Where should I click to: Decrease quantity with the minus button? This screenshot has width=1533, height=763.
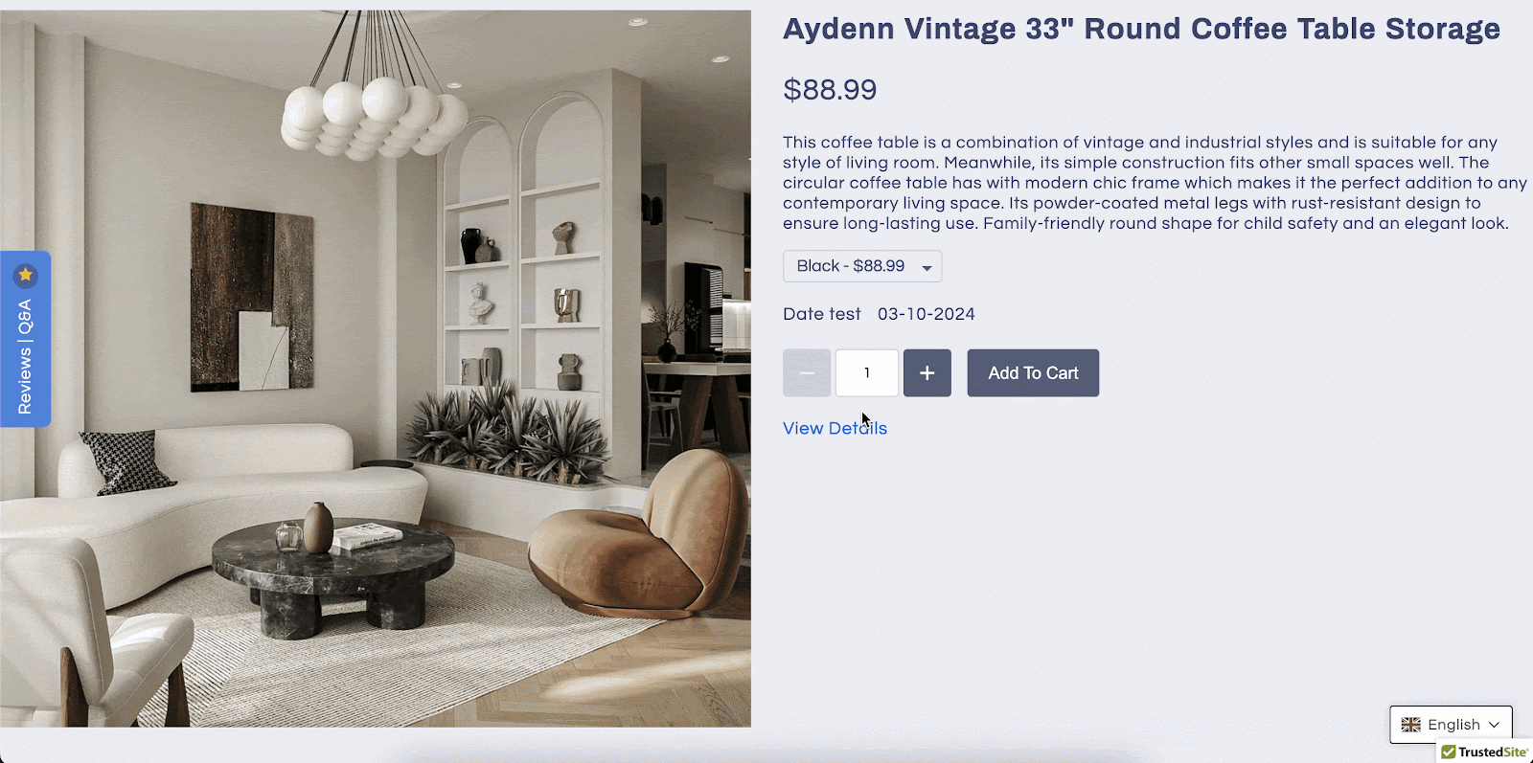click(807, 373)
